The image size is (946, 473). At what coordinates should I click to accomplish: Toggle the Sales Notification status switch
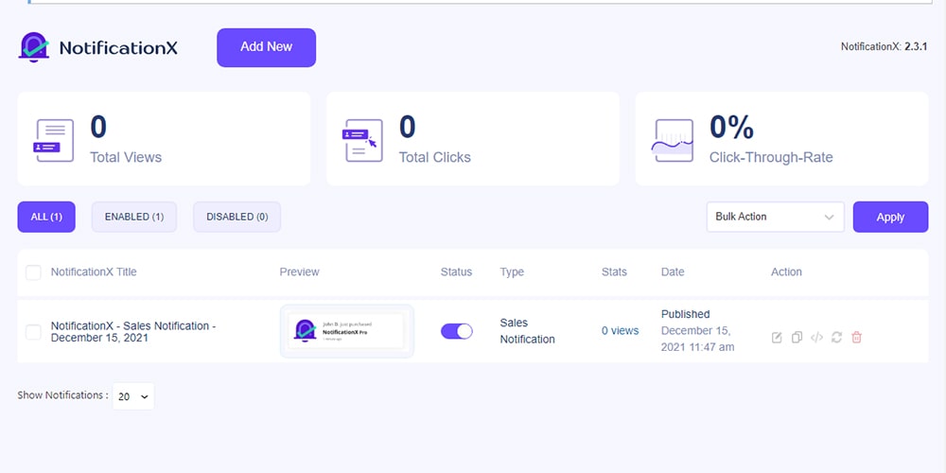point(457,331)
